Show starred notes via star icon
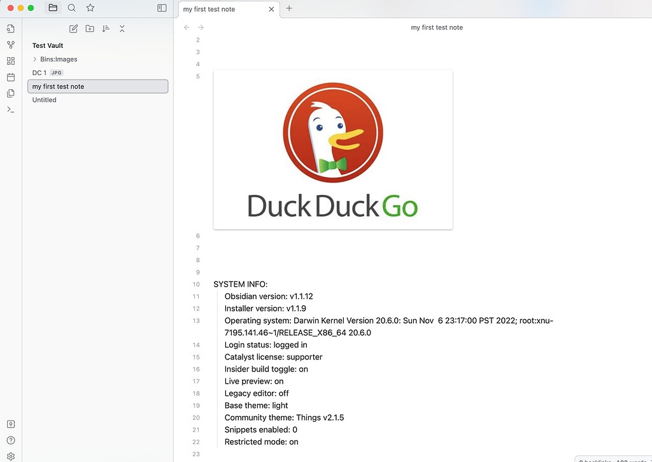Screen dimensions: 652x462 point(90,8)
